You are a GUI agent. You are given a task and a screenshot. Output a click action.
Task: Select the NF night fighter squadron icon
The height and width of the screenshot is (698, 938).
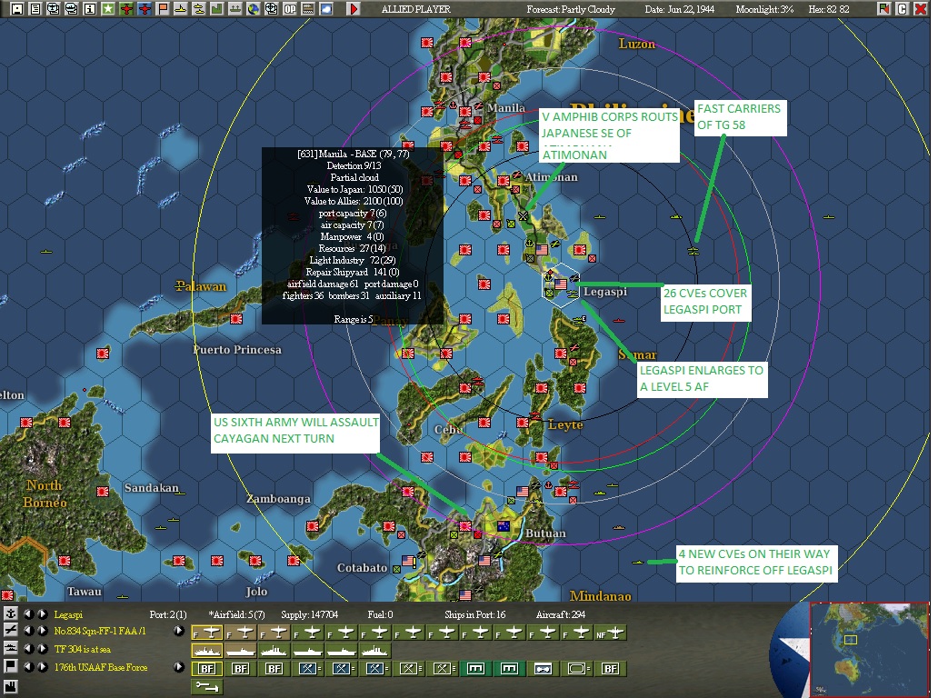[x=610, y=633]
